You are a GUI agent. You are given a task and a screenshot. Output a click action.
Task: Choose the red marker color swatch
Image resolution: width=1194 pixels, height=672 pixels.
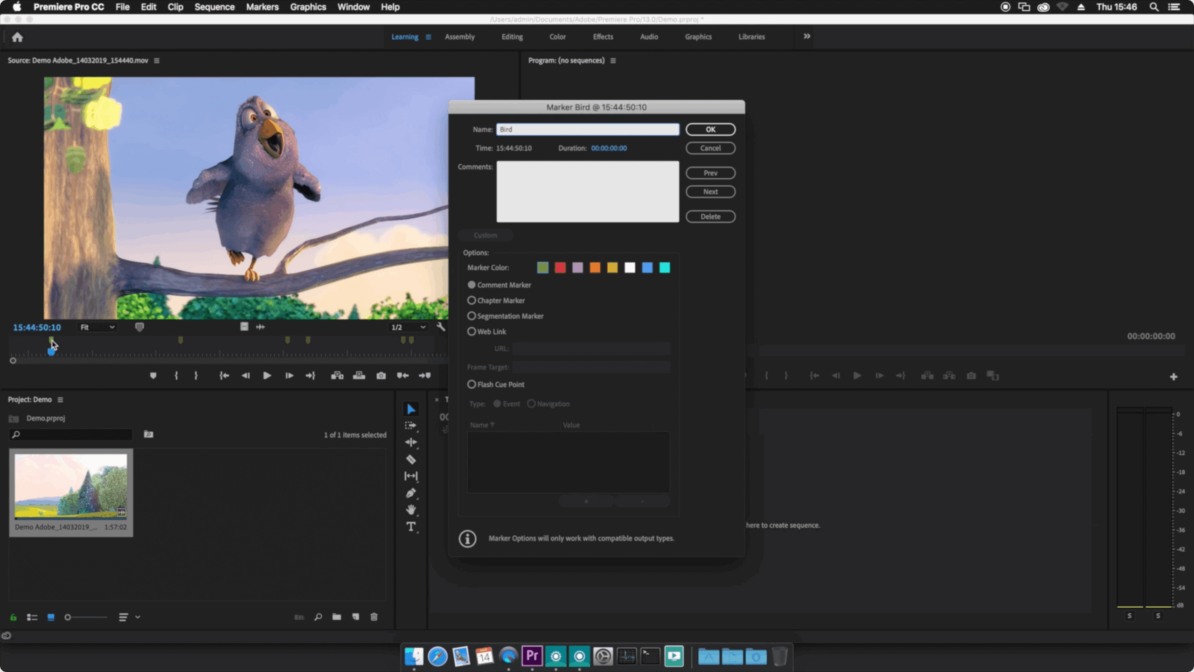[x=560, y=267]
